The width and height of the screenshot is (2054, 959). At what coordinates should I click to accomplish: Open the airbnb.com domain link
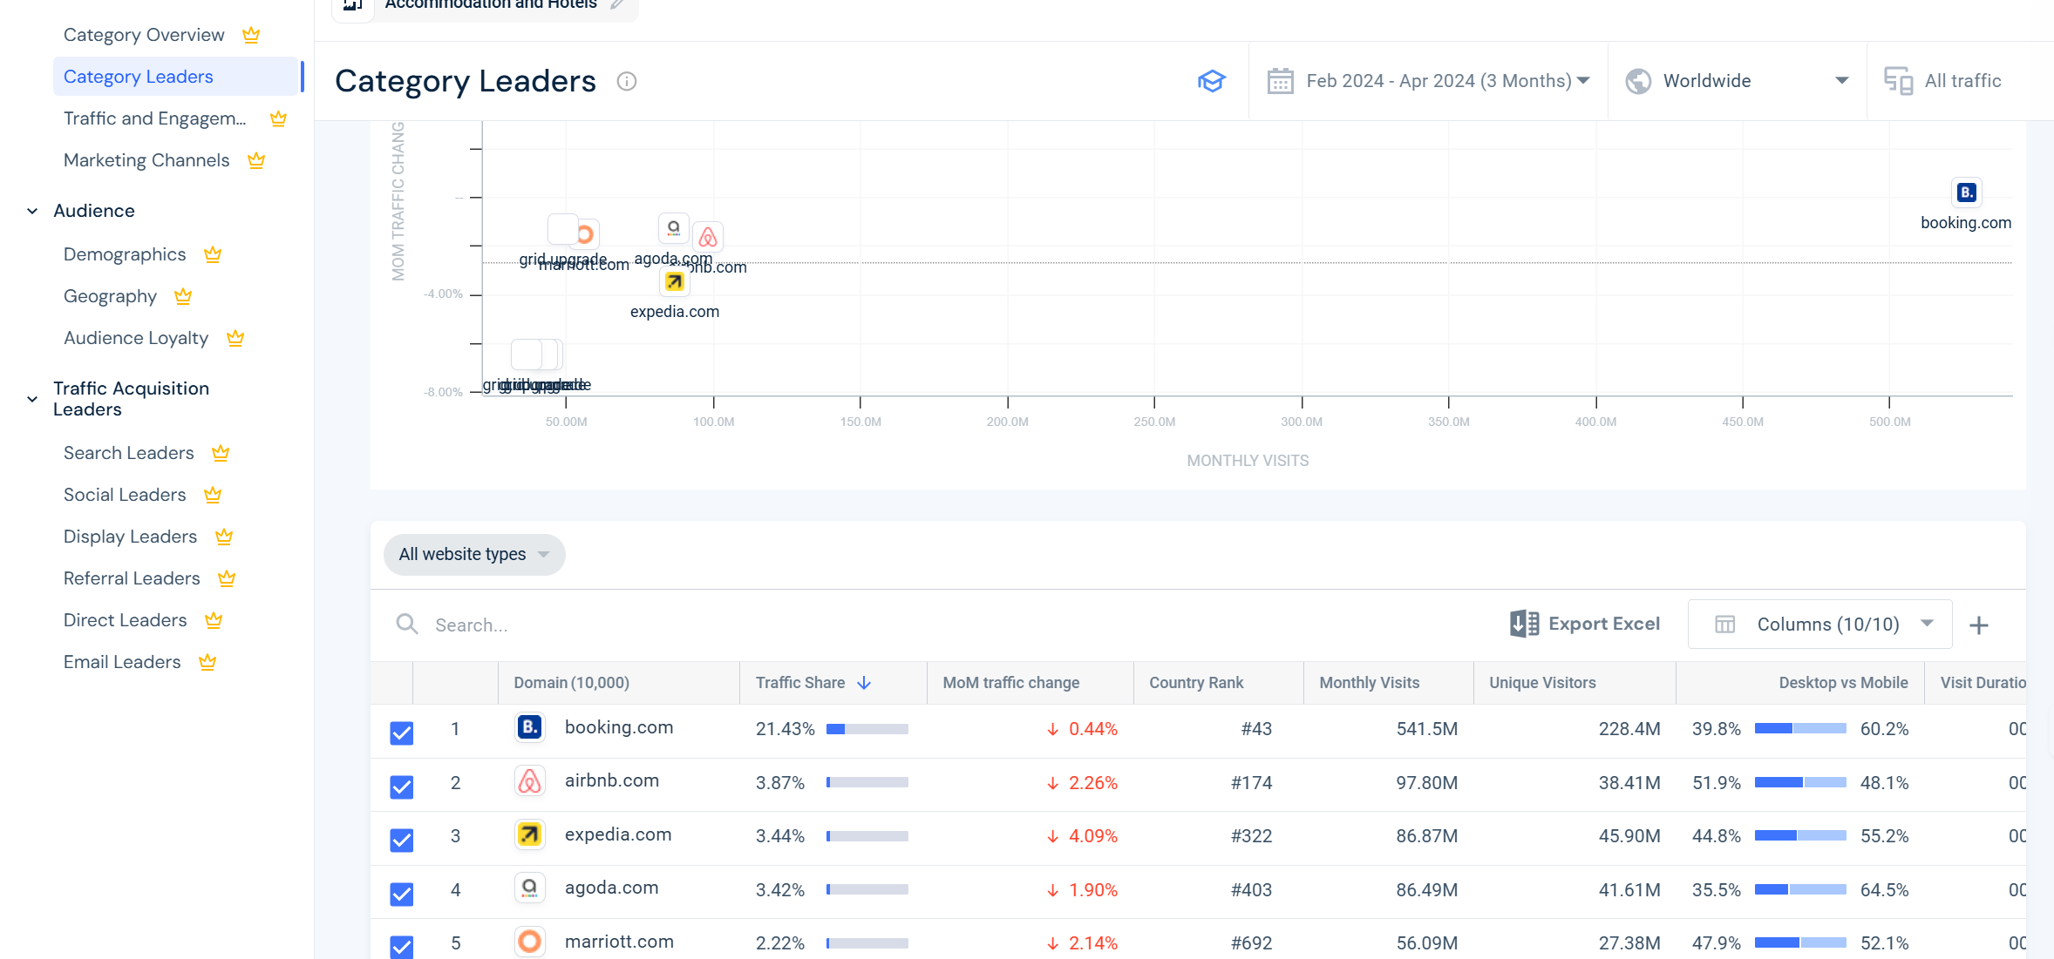(612, 780)
